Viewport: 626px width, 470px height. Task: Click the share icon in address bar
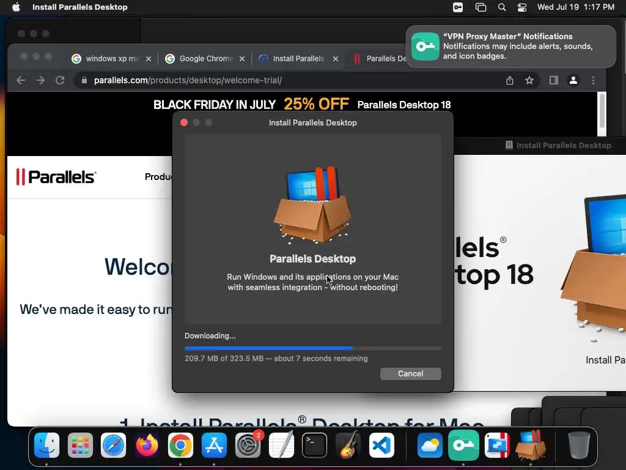click(x=510, y=80)
